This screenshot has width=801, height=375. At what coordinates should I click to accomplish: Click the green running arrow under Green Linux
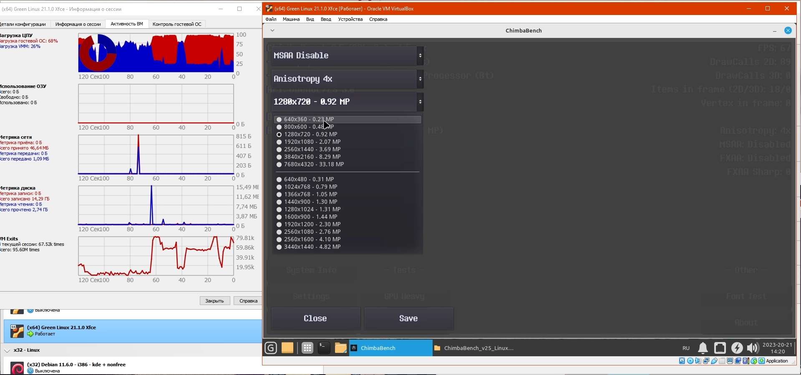30,334
